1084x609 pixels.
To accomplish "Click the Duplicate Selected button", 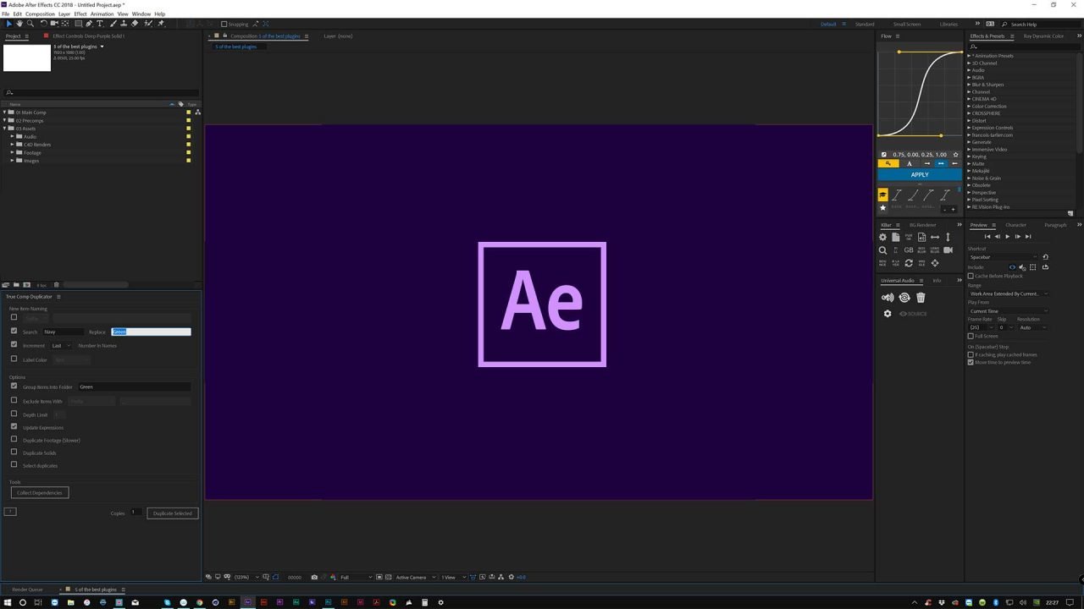I will point(172,513).
